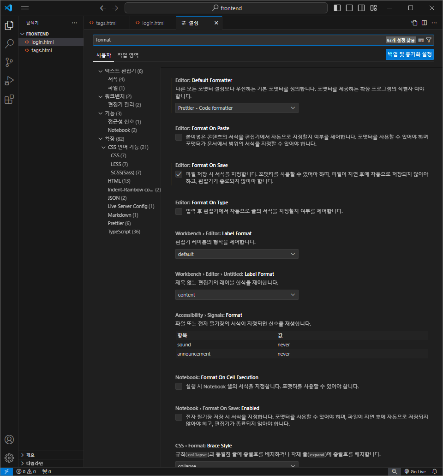Open the remote window status icon
This screenshot has width=443, height=476.
click(x=6, y=471)
